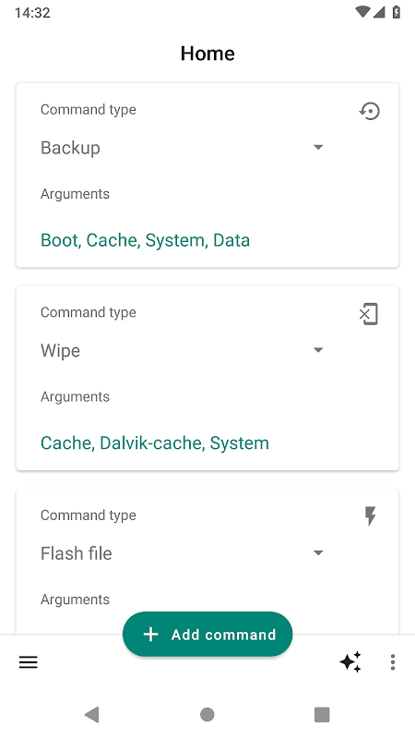Select the Wipe command type text
Viewport: 415px width, 739px height.
pyautogui.click(x=60, y=351)
